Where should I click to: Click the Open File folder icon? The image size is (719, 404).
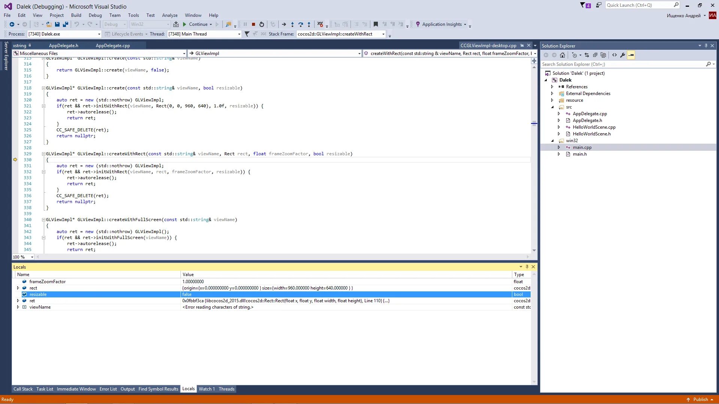[49, 24]
